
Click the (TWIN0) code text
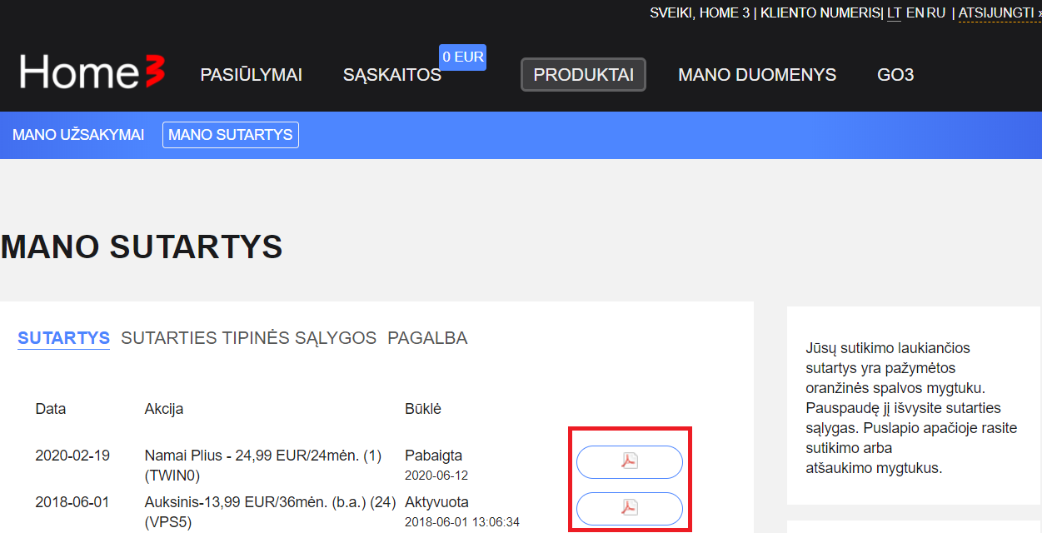pos(172,476)
